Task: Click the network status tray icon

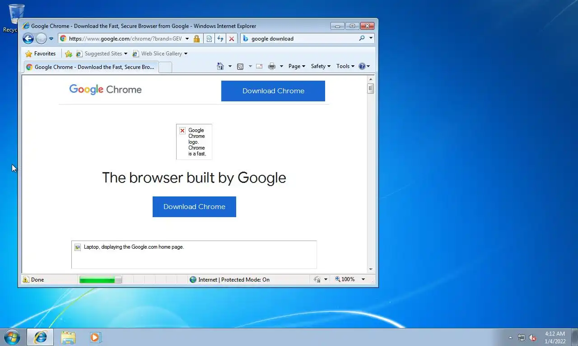Action: click(x=522, y=337)
